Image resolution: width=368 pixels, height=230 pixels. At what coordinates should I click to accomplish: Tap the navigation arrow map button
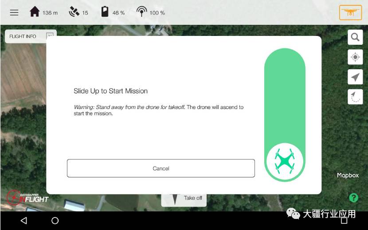(x=355, y=77)
